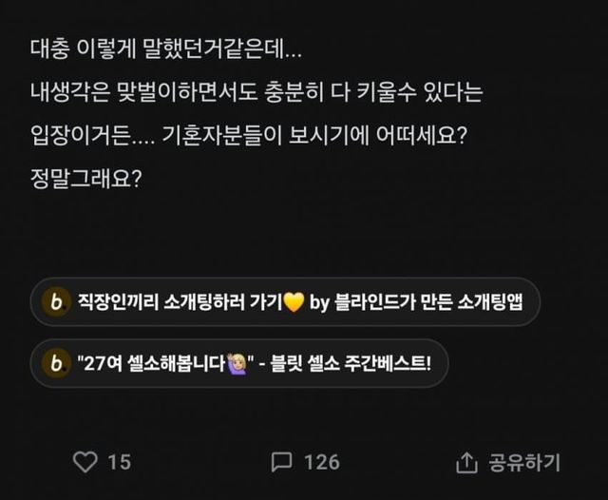This screenshot has height=500, width=608.
Task: Select the 블릿 셀소 주간베스트! text
Action: coord(350,363)
